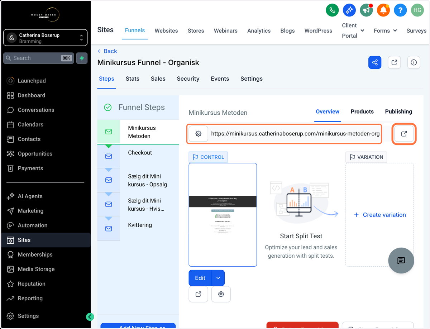Open the funnel Events tab
This screenshot has height=329, width=430.
coord(220,79)
